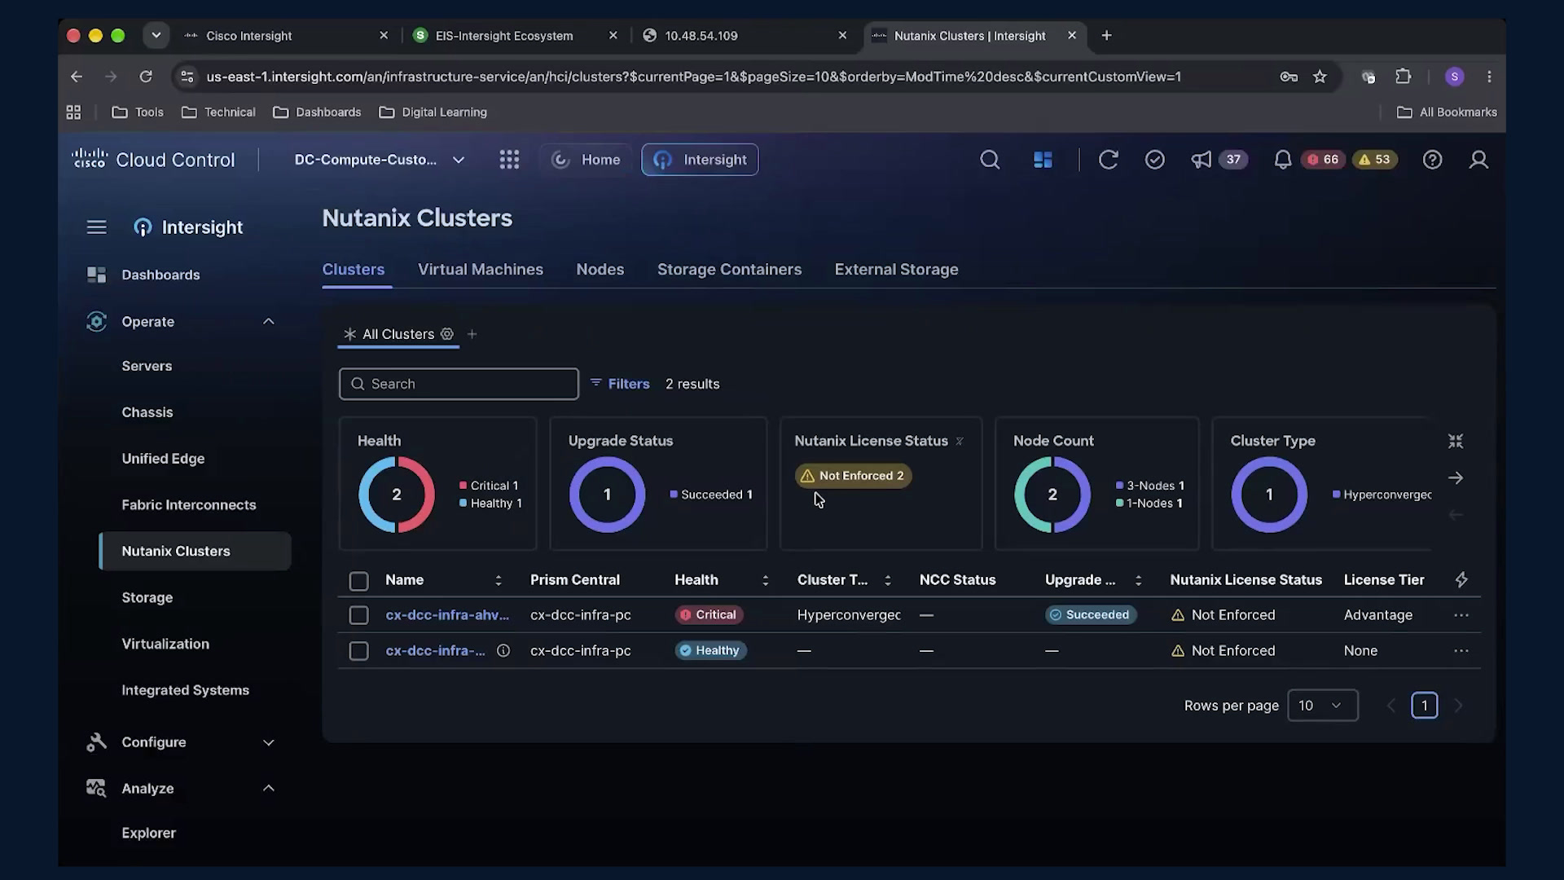Select all clusters header checkbox
1564x880 pixels.
click(x=358, y=581)
